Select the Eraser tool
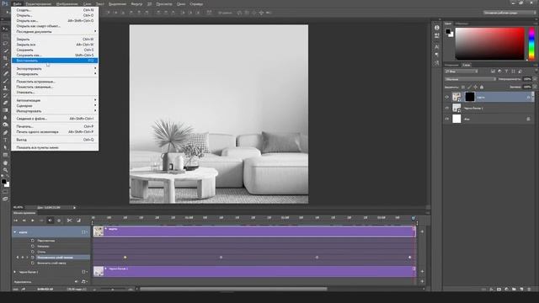Viewport: 539px width, 303px height. [5, 103]
